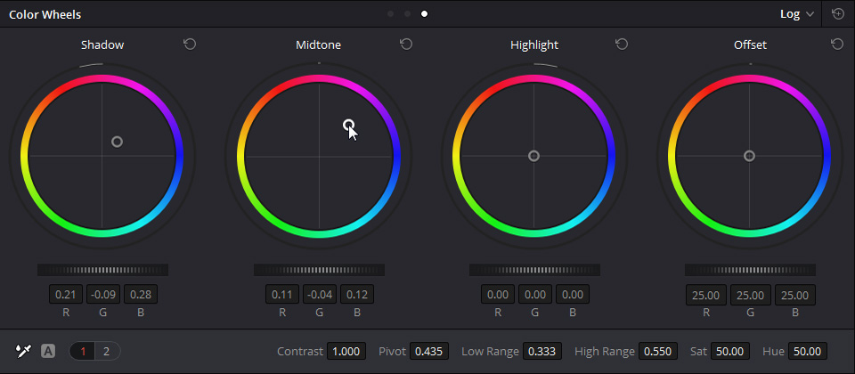Click the Hue field 50.00
This screenshot has height=374, width=855.
807,351
